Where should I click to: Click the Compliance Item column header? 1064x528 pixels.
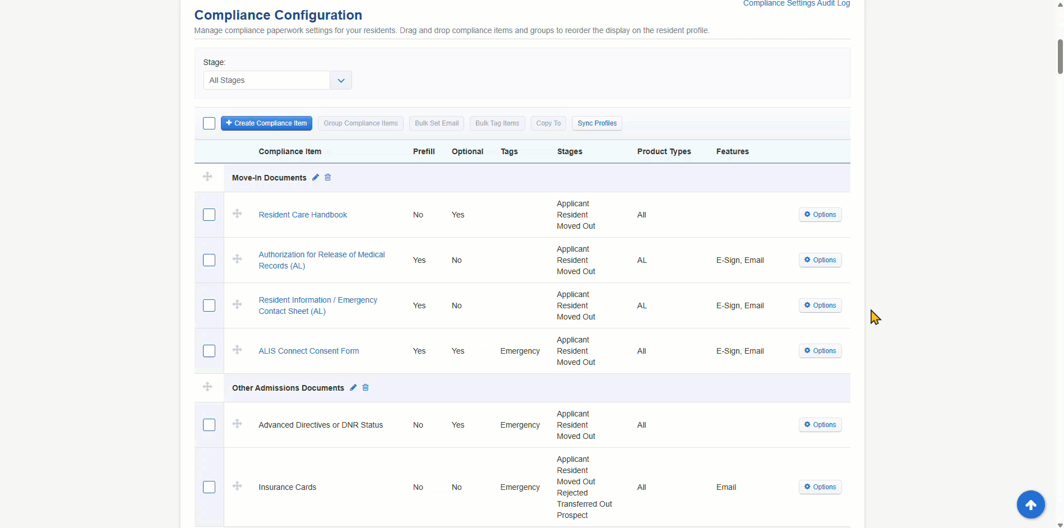[x=290, y=151]
